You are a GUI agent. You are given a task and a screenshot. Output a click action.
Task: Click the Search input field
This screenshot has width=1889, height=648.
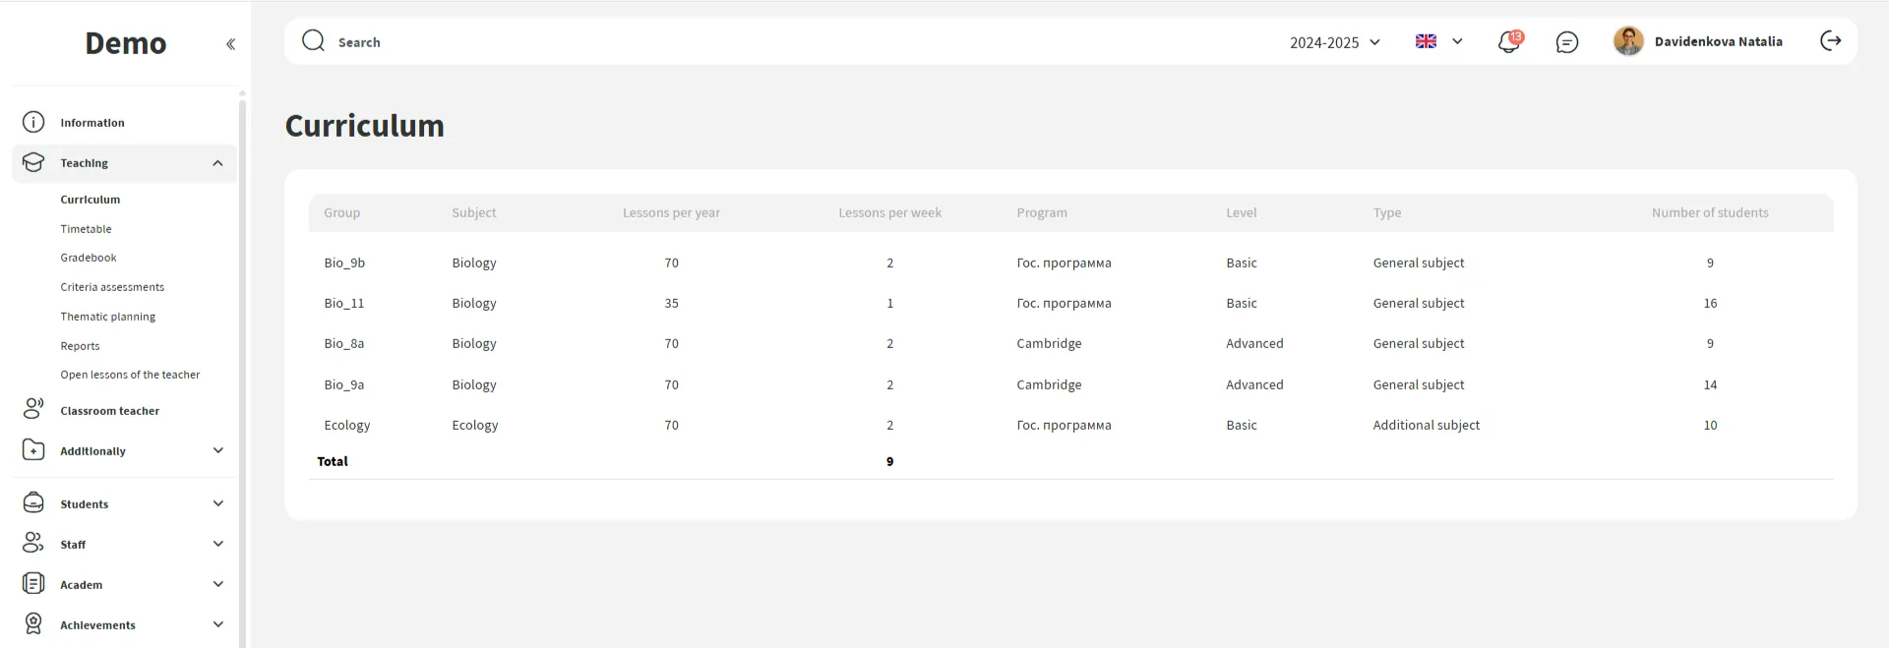689,42
